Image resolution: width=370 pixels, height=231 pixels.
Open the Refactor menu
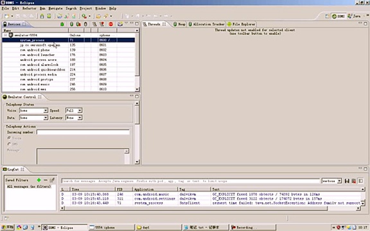click(x=29, y=8)
